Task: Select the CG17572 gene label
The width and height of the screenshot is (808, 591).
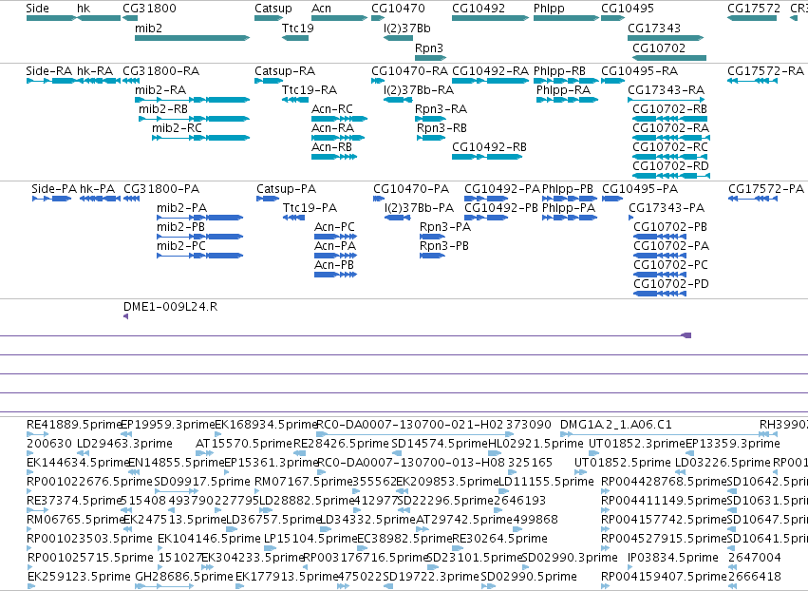Action: 754,9
